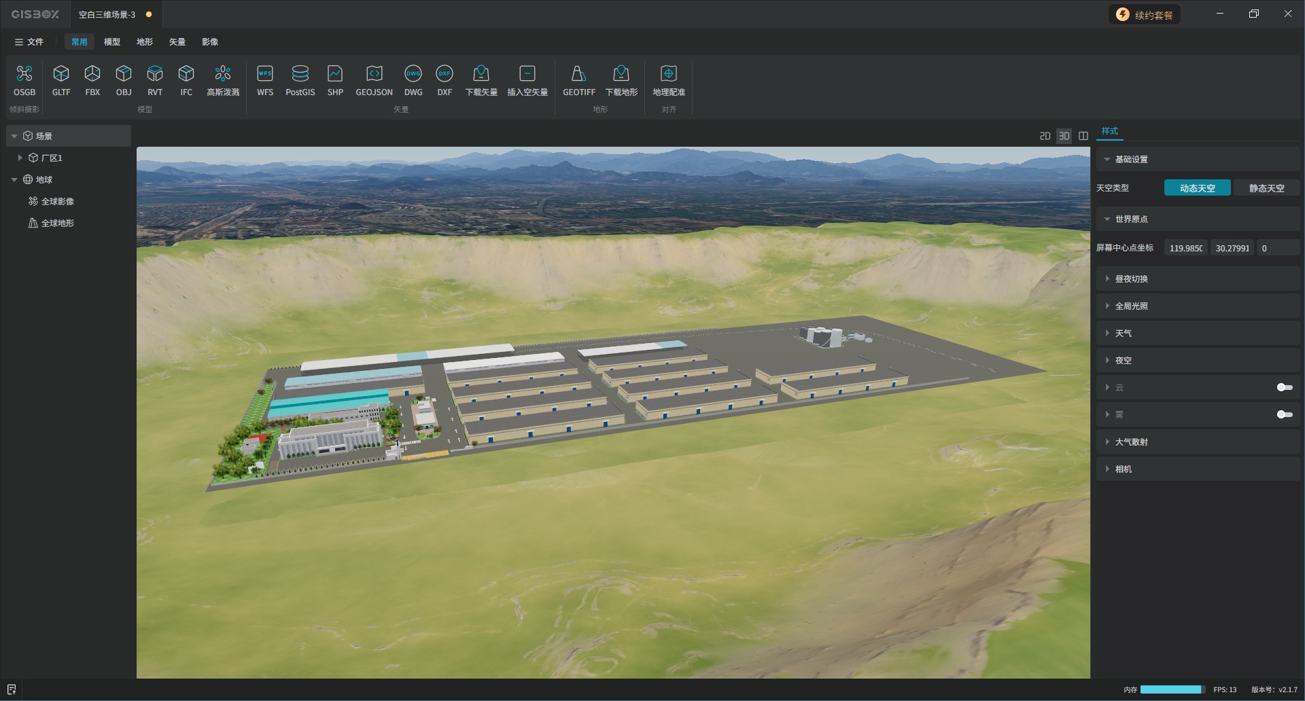Import OSGB oblique photography data
1305x701 pixels.
click(x=24, y=80)
